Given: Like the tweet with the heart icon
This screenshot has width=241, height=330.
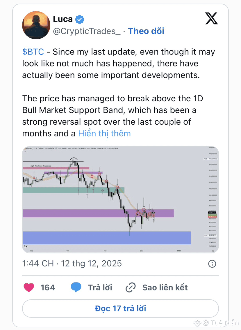Looking at the screenshot, I should (x=28, y=287).
